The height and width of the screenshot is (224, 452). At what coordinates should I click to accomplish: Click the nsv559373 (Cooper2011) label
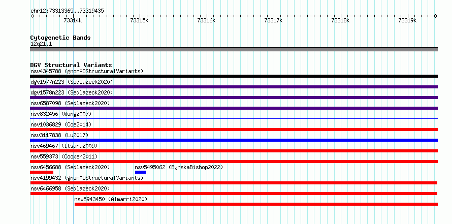[64, 156]
